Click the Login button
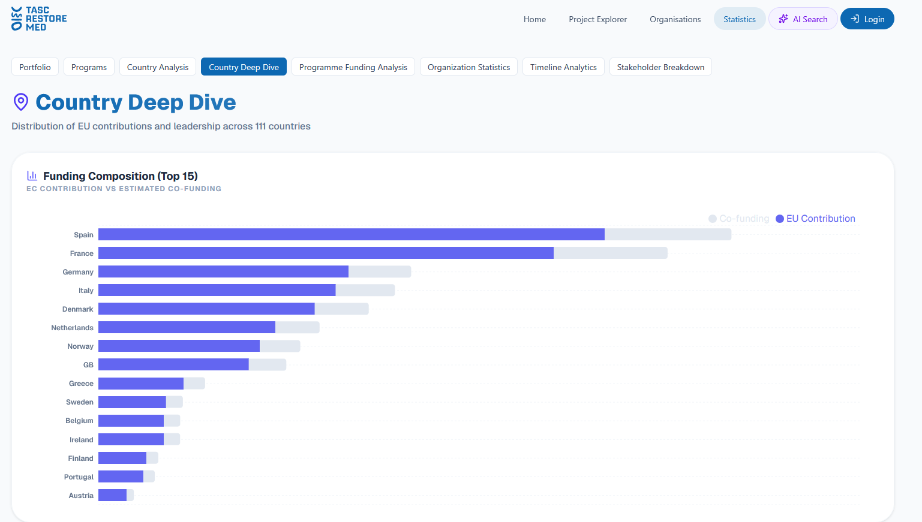The height and width of the screenshot is (522, 922). coord(867,19)
